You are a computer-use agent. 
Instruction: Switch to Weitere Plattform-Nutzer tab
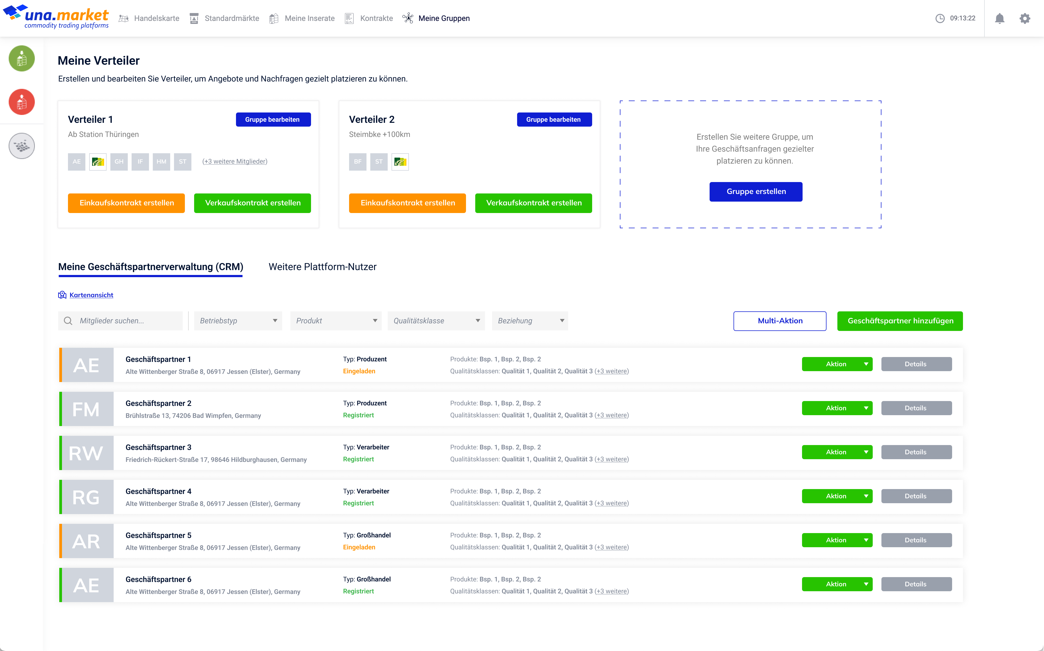coord(322,267)
